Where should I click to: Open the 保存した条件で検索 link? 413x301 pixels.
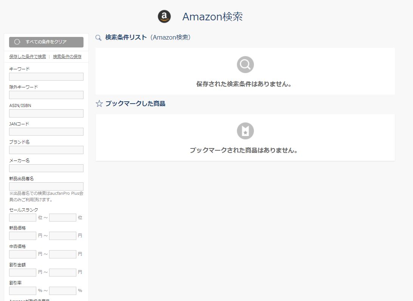pos(28,57)
